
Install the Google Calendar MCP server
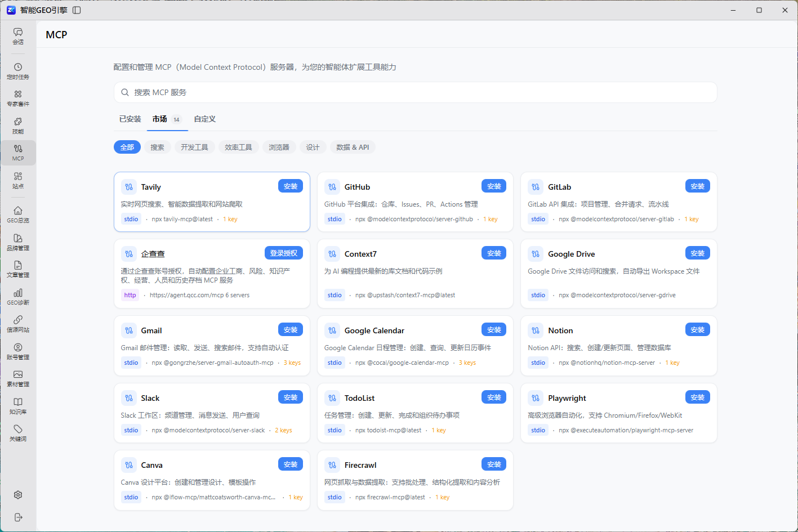pyautogui.click(x=494, y=330)
